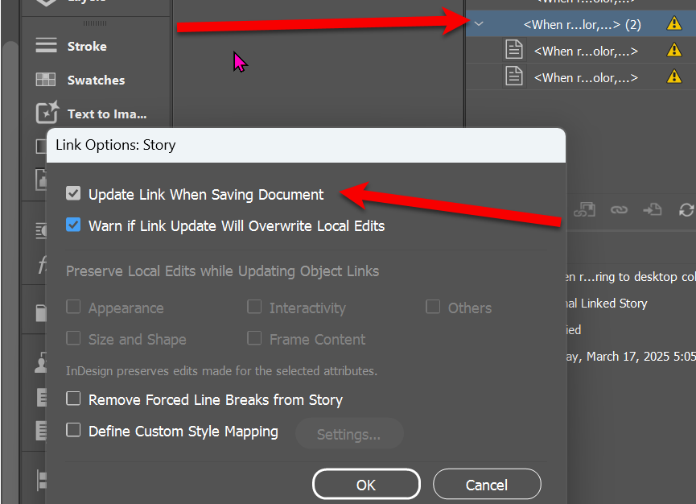Collapse the <When r...lor,...> (2) link group

[479, 23]
